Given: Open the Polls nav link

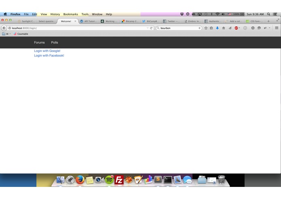Looking at the screenshot, I should coord(55,42).
